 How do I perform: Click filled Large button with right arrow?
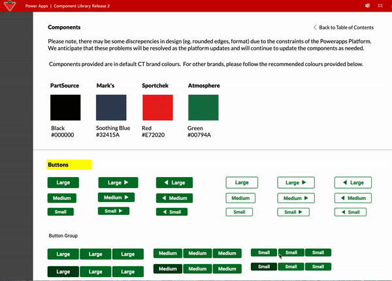tap(118, 182)
